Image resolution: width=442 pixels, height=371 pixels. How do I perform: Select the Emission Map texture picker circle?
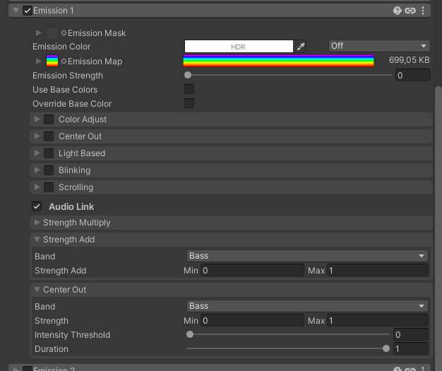pos(64,61)
